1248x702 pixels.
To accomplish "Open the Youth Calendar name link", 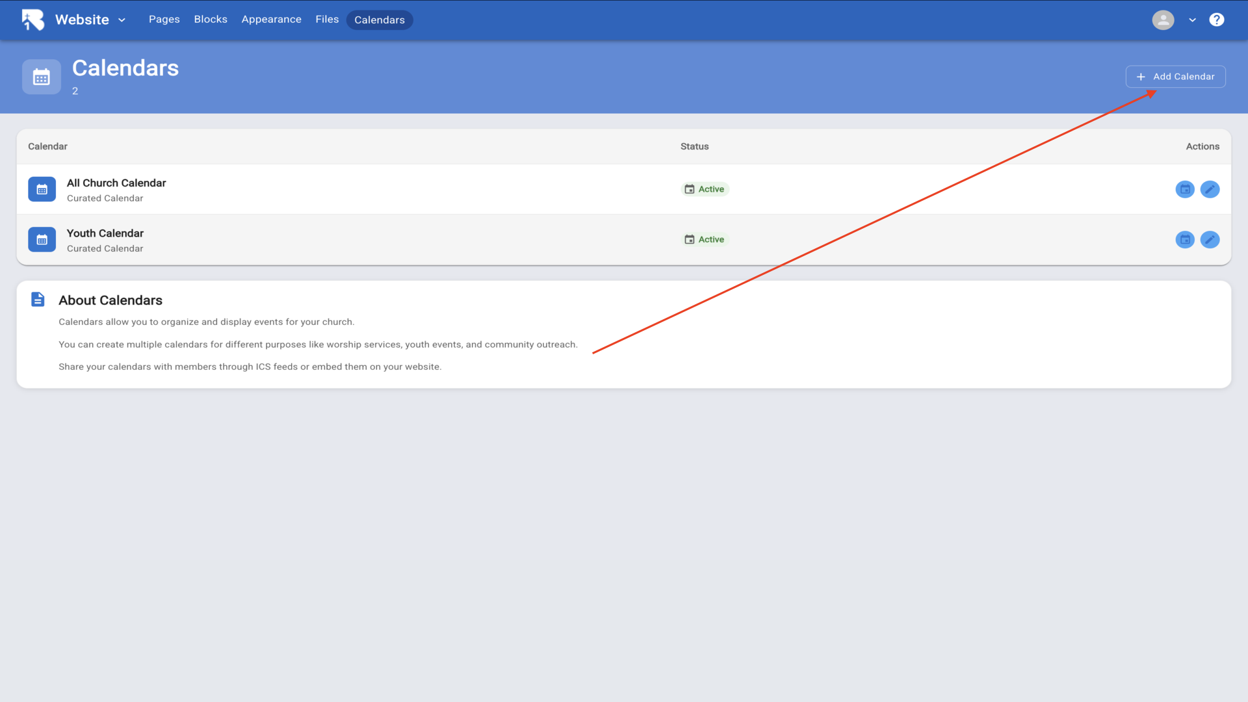I will pos(105,233).
